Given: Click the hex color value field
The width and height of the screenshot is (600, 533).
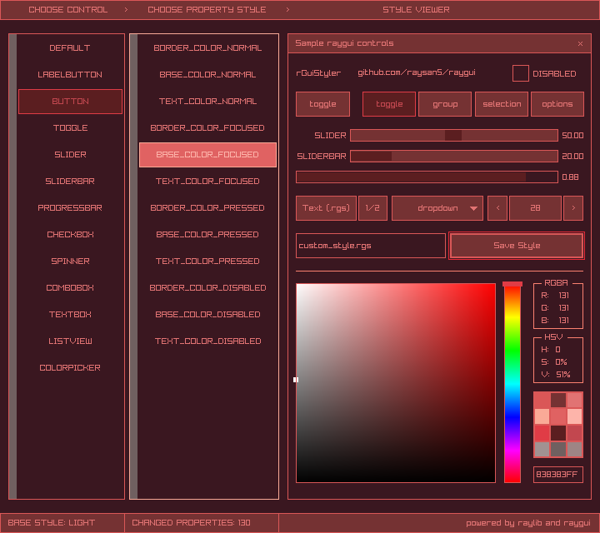Looking at the screenshot, I should click(x=557, y=475).
